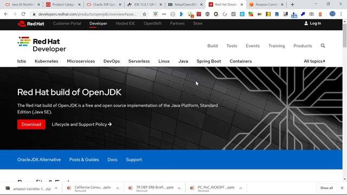This screenshot has height=195, width=347.
Task: Open OpenShift in the top bar
Action: coord(152,23)
